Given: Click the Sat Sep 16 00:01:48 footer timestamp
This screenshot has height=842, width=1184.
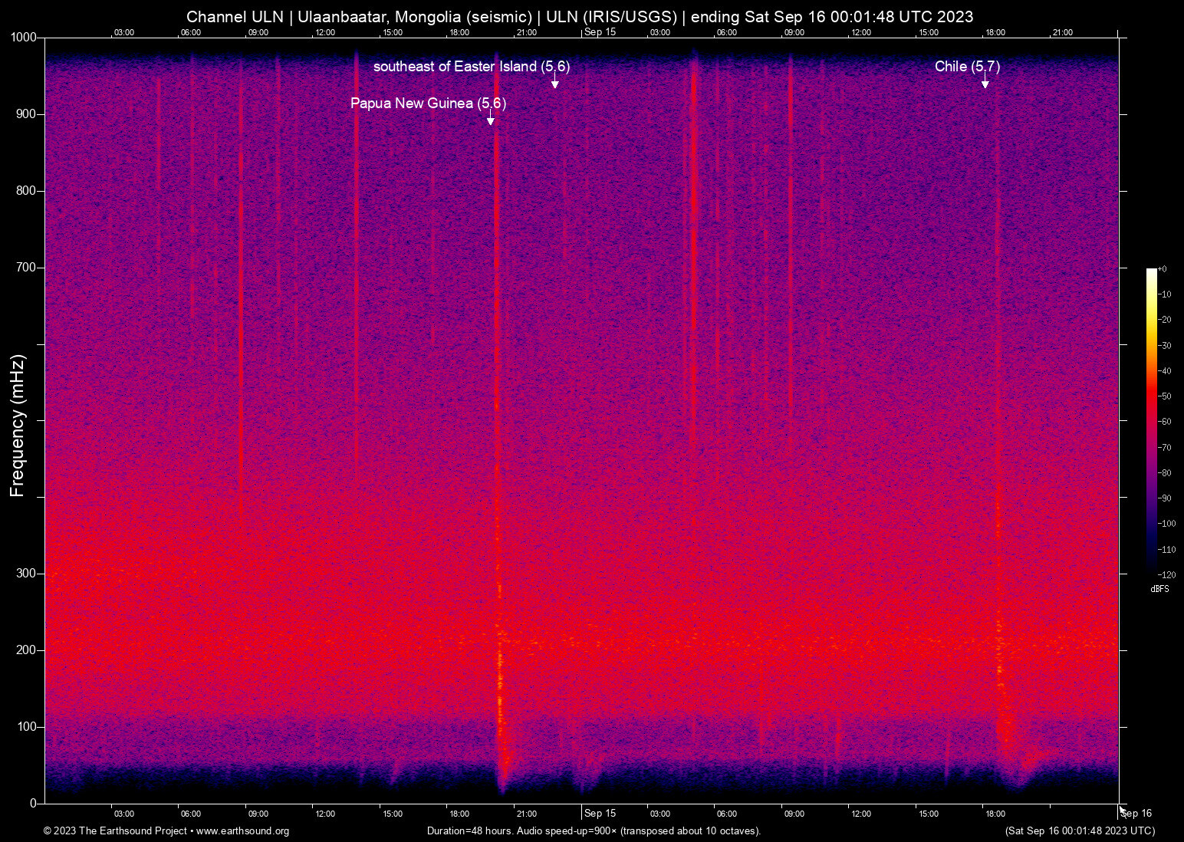Looking at the screenshot, I should click(x=1080, y=831).
